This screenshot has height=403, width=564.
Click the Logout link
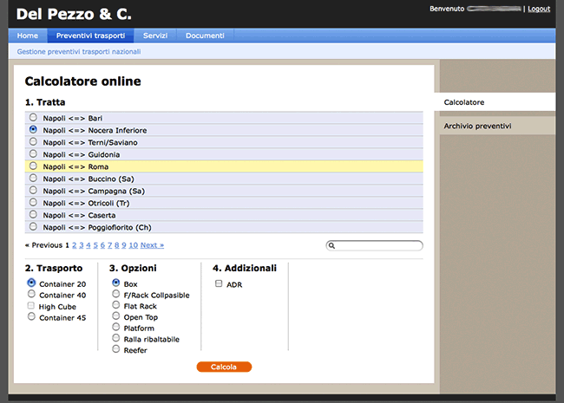pyautogui.click(x=539, y=9)
